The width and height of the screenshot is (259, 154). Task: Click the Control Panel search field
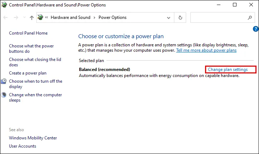point(219,17)
